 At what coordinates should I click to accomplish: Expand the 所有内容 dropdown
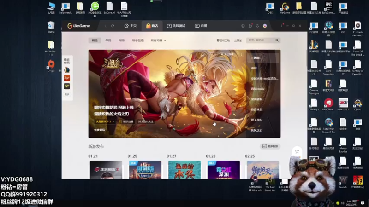[158, 40]
